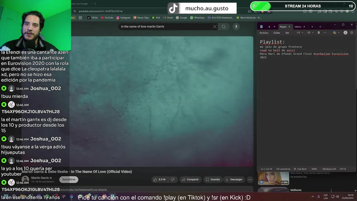This screenshot has width=357, height=201.
Task: Open the browser apps grid shortcut
Action: [80, 18]
